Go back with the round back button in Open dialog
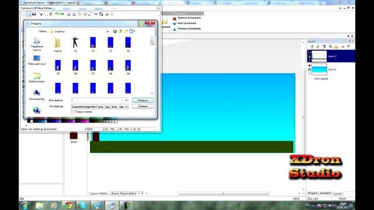 [115, 32]
